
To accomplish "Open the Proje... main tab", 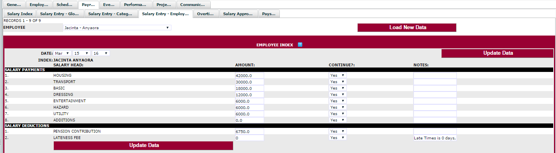I will [164, 5].
